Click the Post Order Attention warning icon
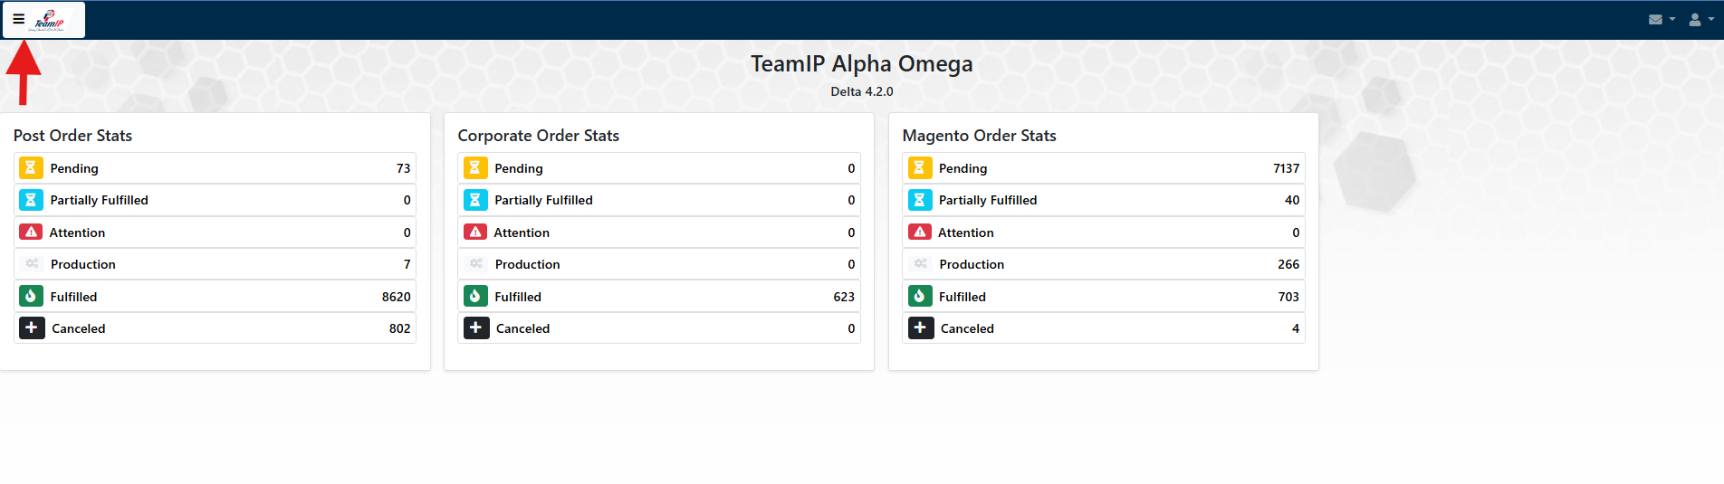 31,232
